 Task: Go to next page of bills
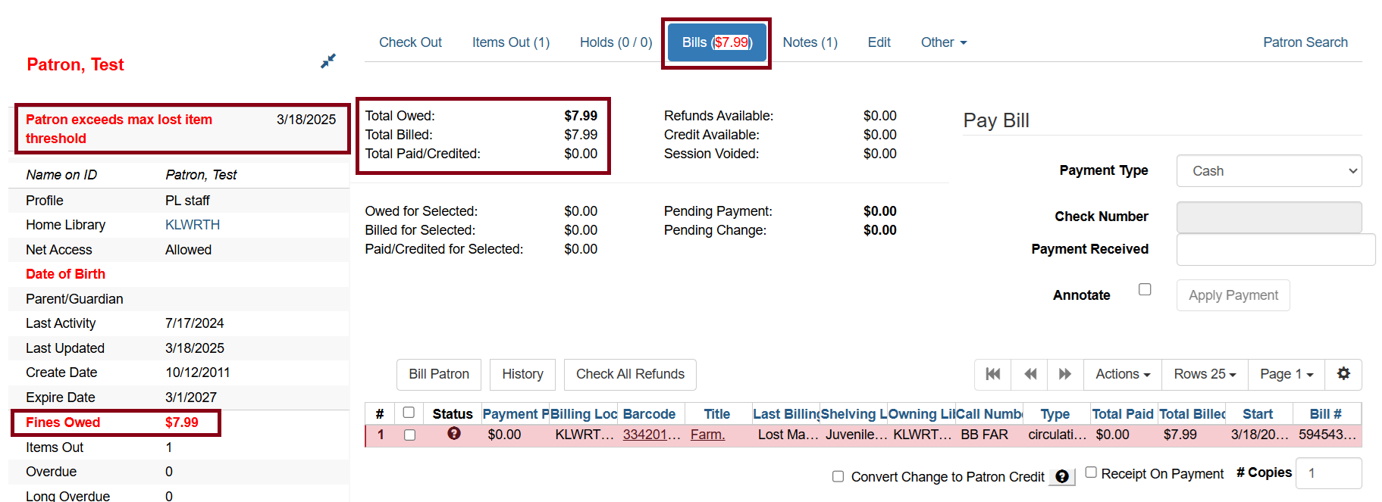click(x=1065, y=374)
